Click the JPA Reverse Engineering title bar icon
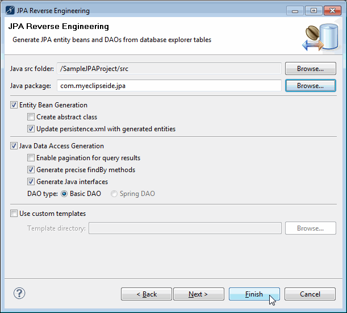The image size is (347, 313). coord(10,10)
